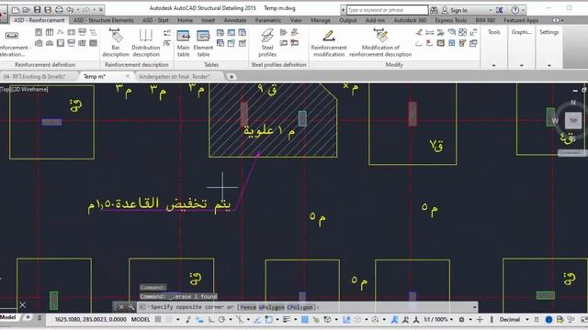This screenshot has width=588, height=330.
Task: Choose the Fence option in command line
Action: (247, 307)
